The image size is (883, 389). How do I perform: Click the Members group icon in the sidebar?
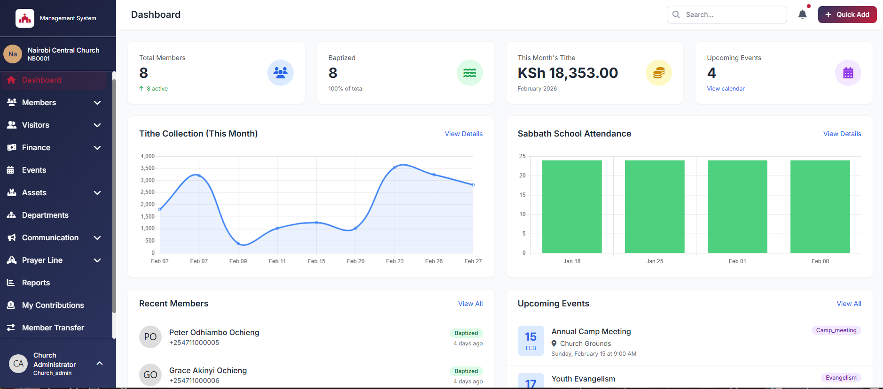(x=12, y=102)
